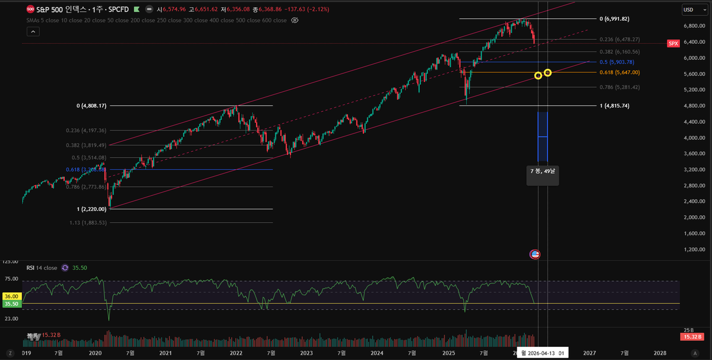Click the 2027 label on time axis

590,353
